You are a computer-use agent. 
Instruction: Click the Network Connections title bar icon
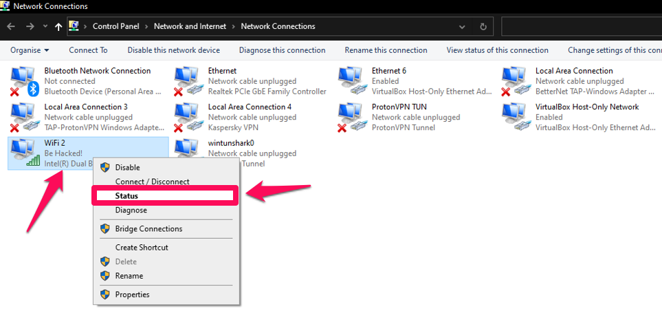5,6
